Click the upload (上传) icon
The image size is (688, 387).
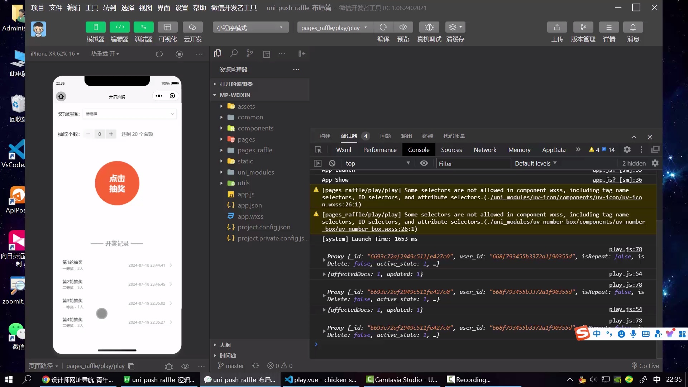coord(557,28)
